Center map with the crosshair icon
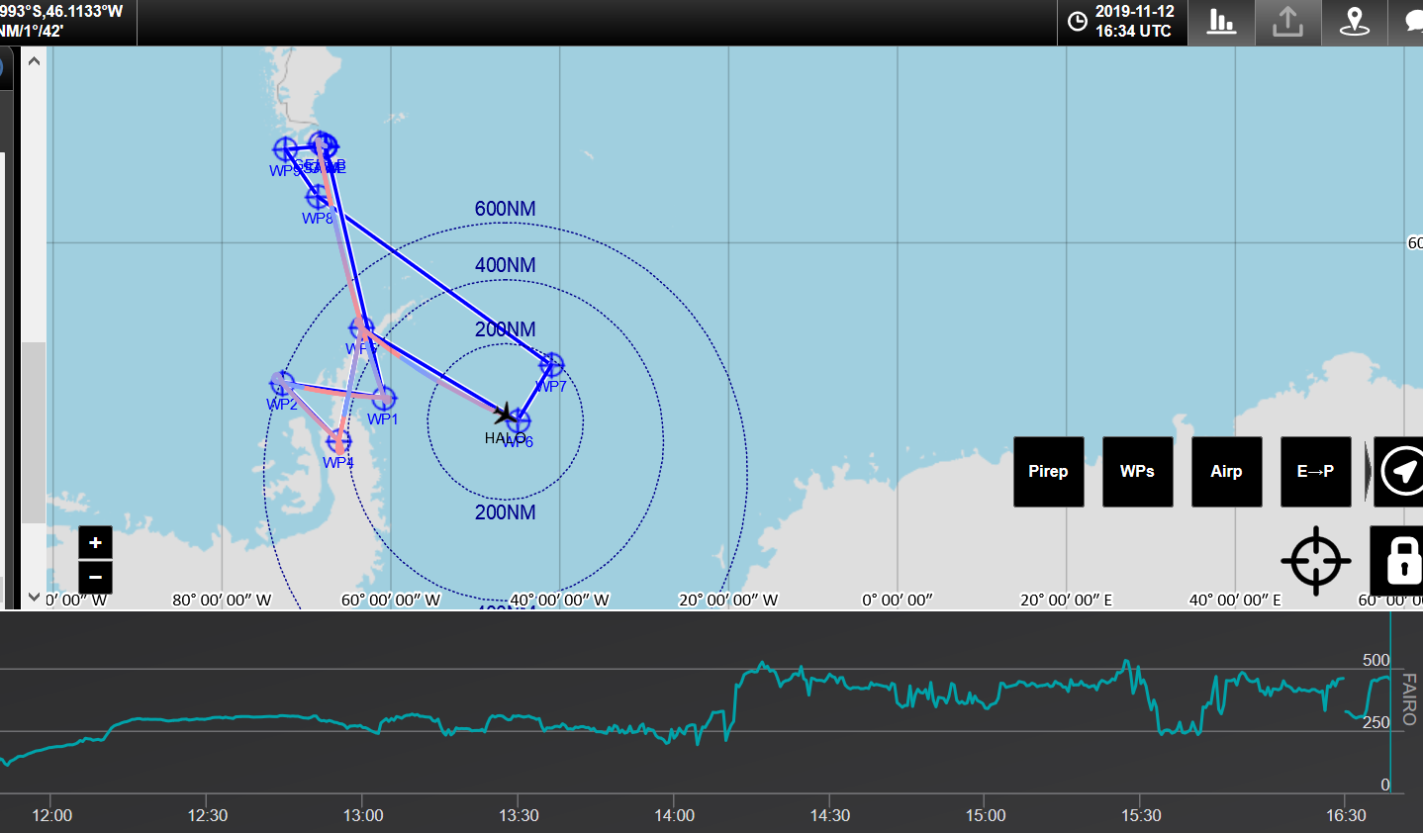Image resolution: width=1423 pixels, height=833 pixels. (x=1316, y=561)
